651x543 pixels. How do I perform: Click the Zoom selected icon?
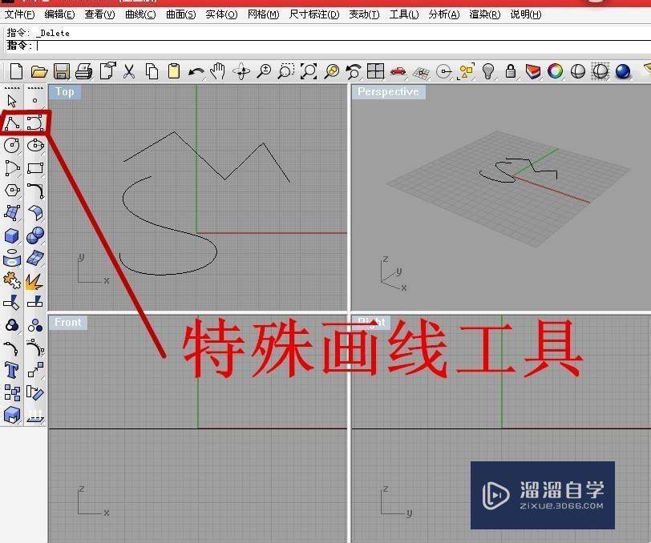pos(331,71)
